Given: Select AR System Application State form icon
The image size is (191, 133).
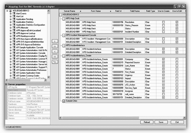Looking at the screenshot, I should coord(14,73).
